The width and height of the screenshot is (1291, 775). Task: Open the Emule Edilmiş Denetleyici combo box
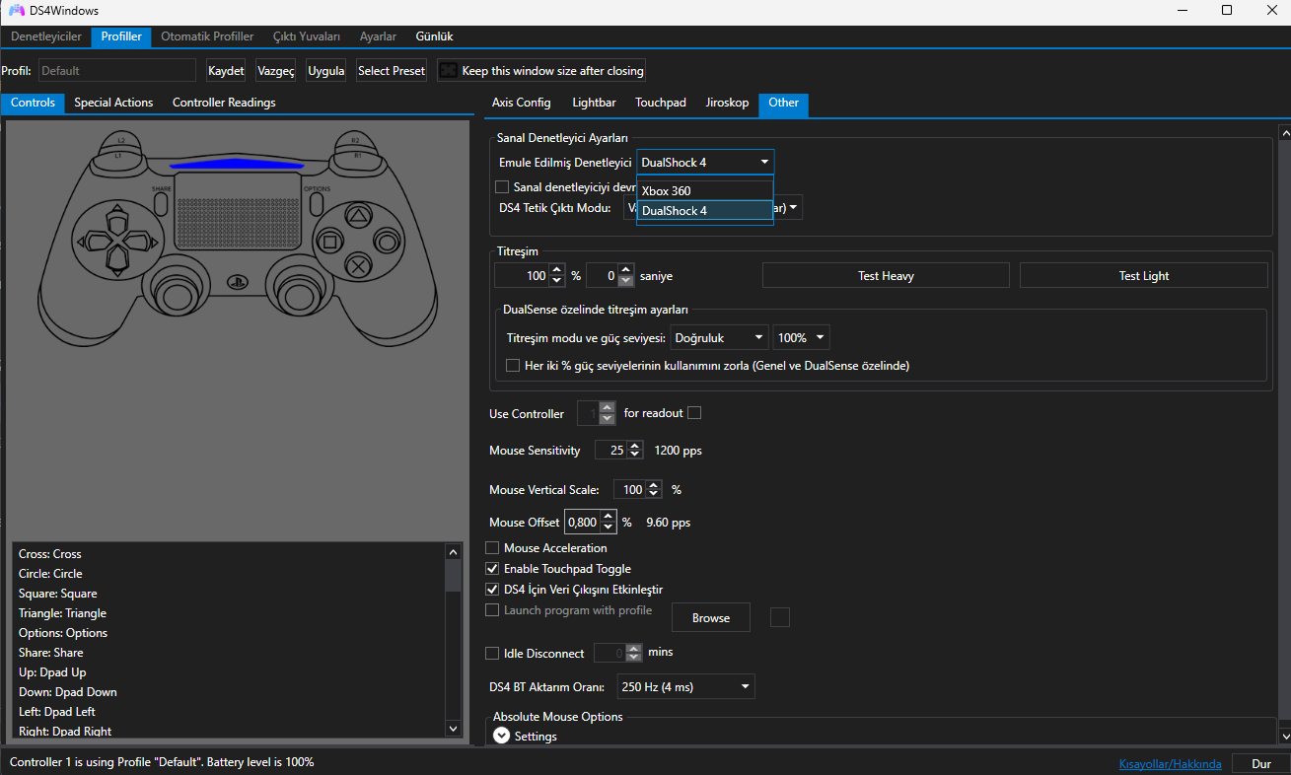(705, 162)
